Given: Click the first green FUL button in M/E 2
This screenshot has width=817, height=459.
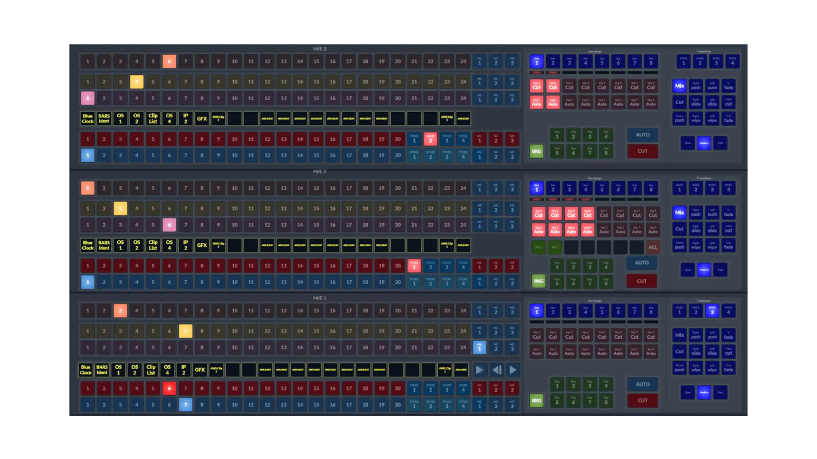Looking at the screenshot, I should point(538,247).
